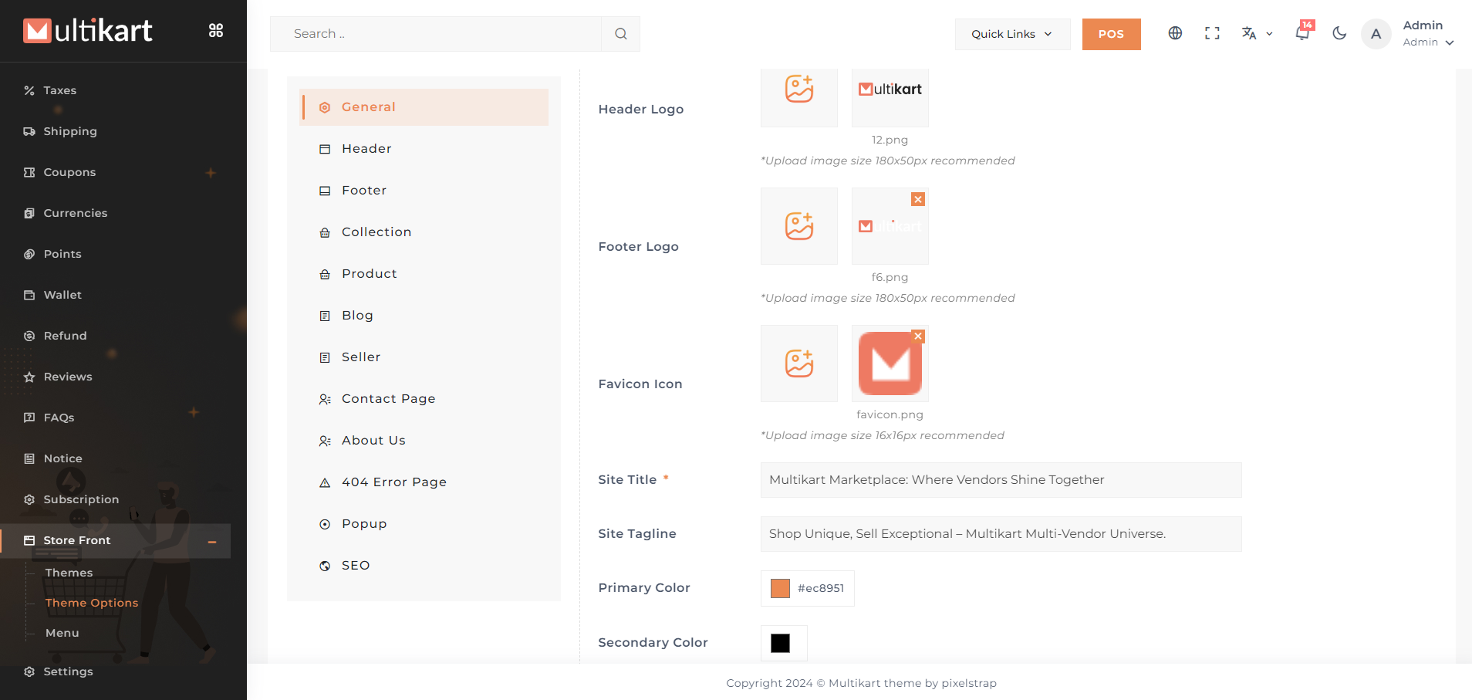
Task: Remove the f6.png footer logo
Action: (918, 199)
